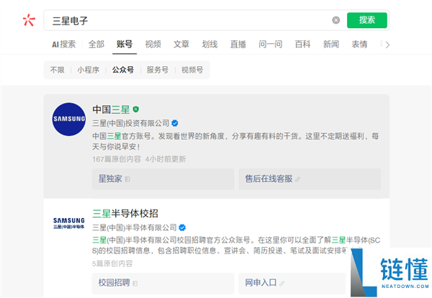Expand more tabs with the right chevron
Viewport: 432px width, 298px height.
(x=387, y=45)
